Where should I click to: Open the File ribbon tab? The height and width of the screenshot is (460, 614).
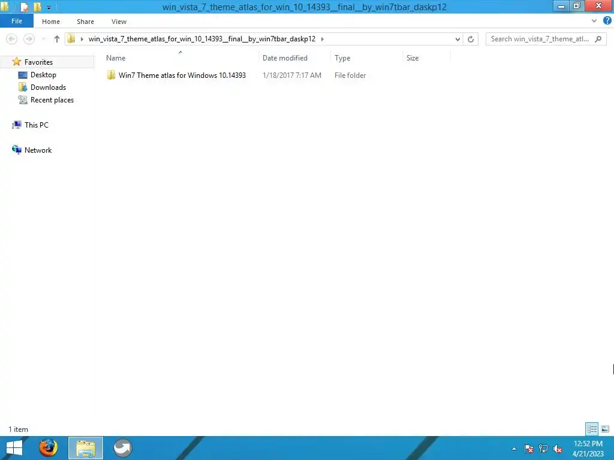click(16, 21)
